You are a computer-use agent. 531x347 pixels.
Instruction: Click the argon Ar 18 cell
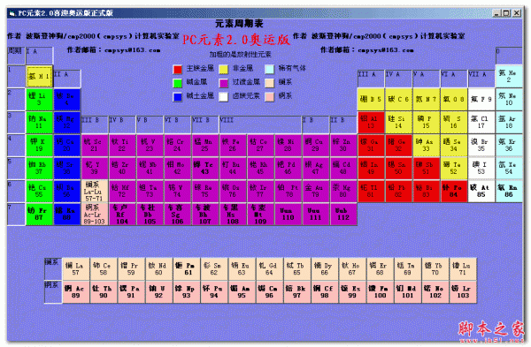509,123
